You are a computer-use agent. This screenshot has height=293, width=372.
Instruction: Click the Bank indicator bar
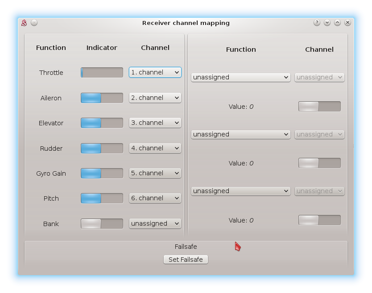click(x=102, y=224)
